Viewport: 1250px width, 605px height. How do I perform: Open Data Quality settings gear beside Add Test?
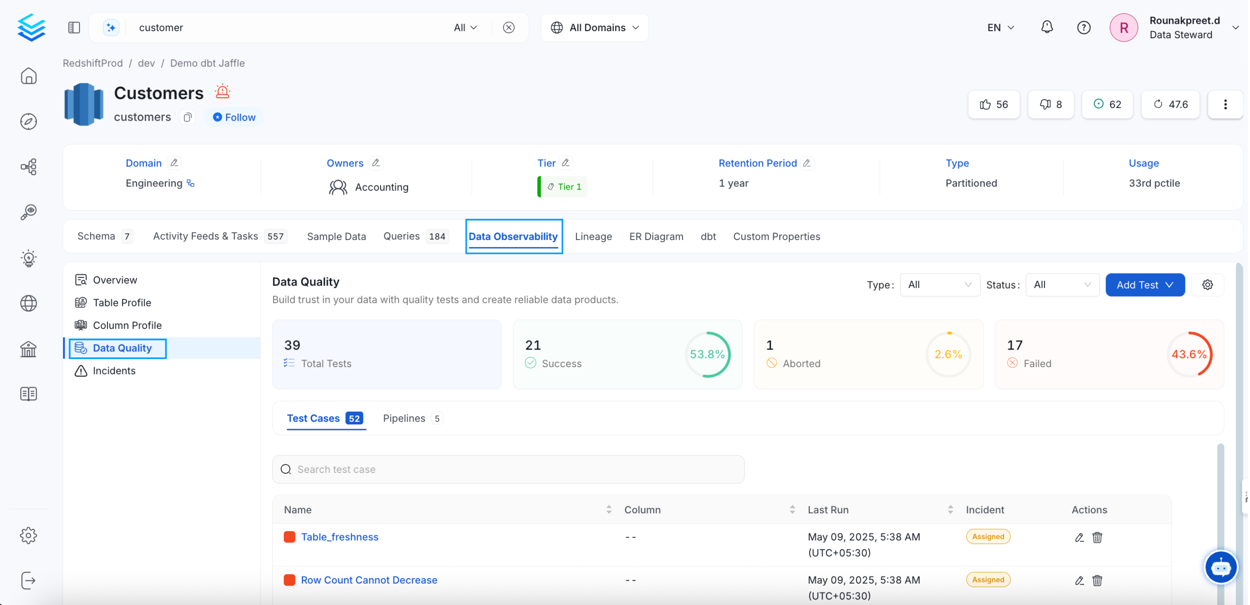(1208, 285)
